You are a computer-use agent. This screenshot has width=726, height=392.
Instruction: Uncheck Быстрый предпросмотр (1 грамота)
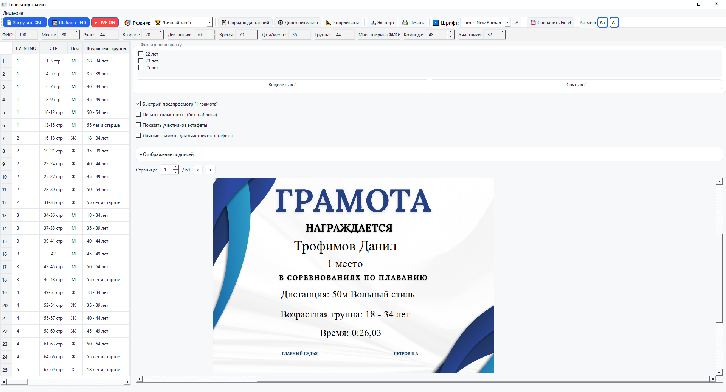click(138, 104)
